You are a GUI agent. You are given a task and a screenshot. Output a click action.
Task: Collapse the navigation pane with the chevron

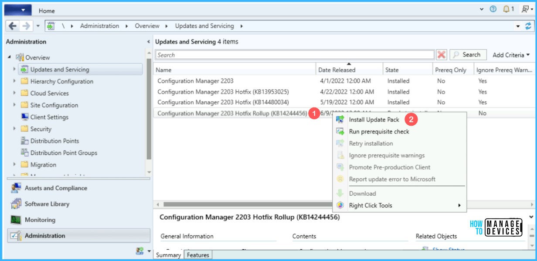click(x=149, y=42)
